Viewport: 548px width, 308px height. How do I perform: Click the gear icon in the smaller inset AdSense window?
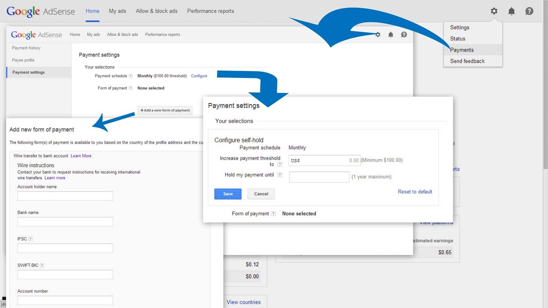pyautogui.click(x=378, y=35)
